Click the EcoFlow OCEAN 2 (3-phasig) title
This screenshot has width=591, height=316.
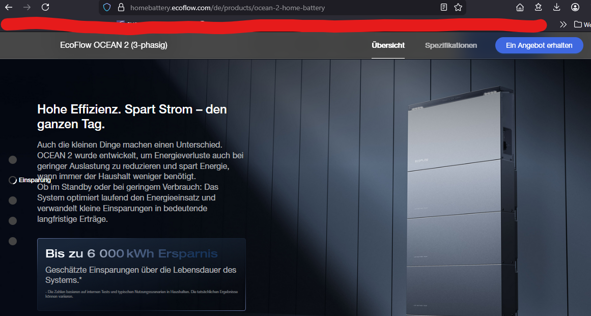pyautogui.click(x=114, y=45)
